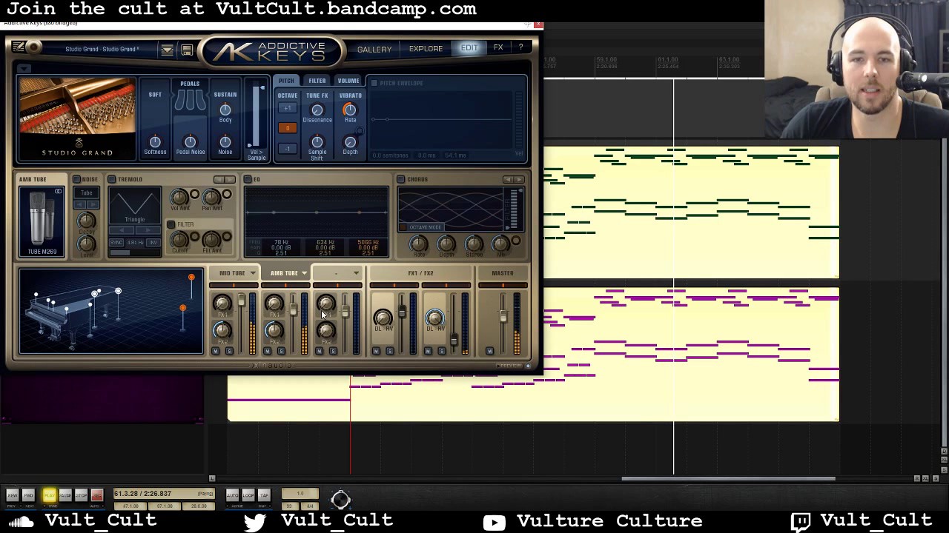Select the VOLUME tab
The width and height of the screenshot is (949, 533).
pos(348,81)
